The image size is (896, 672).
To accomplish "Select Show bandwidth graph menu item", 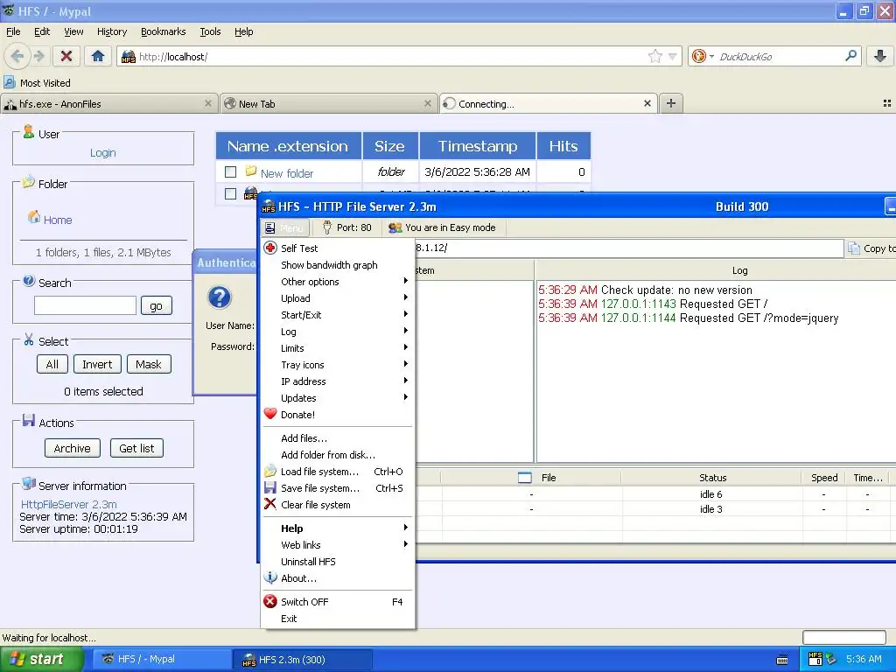I will pos(337,265).
